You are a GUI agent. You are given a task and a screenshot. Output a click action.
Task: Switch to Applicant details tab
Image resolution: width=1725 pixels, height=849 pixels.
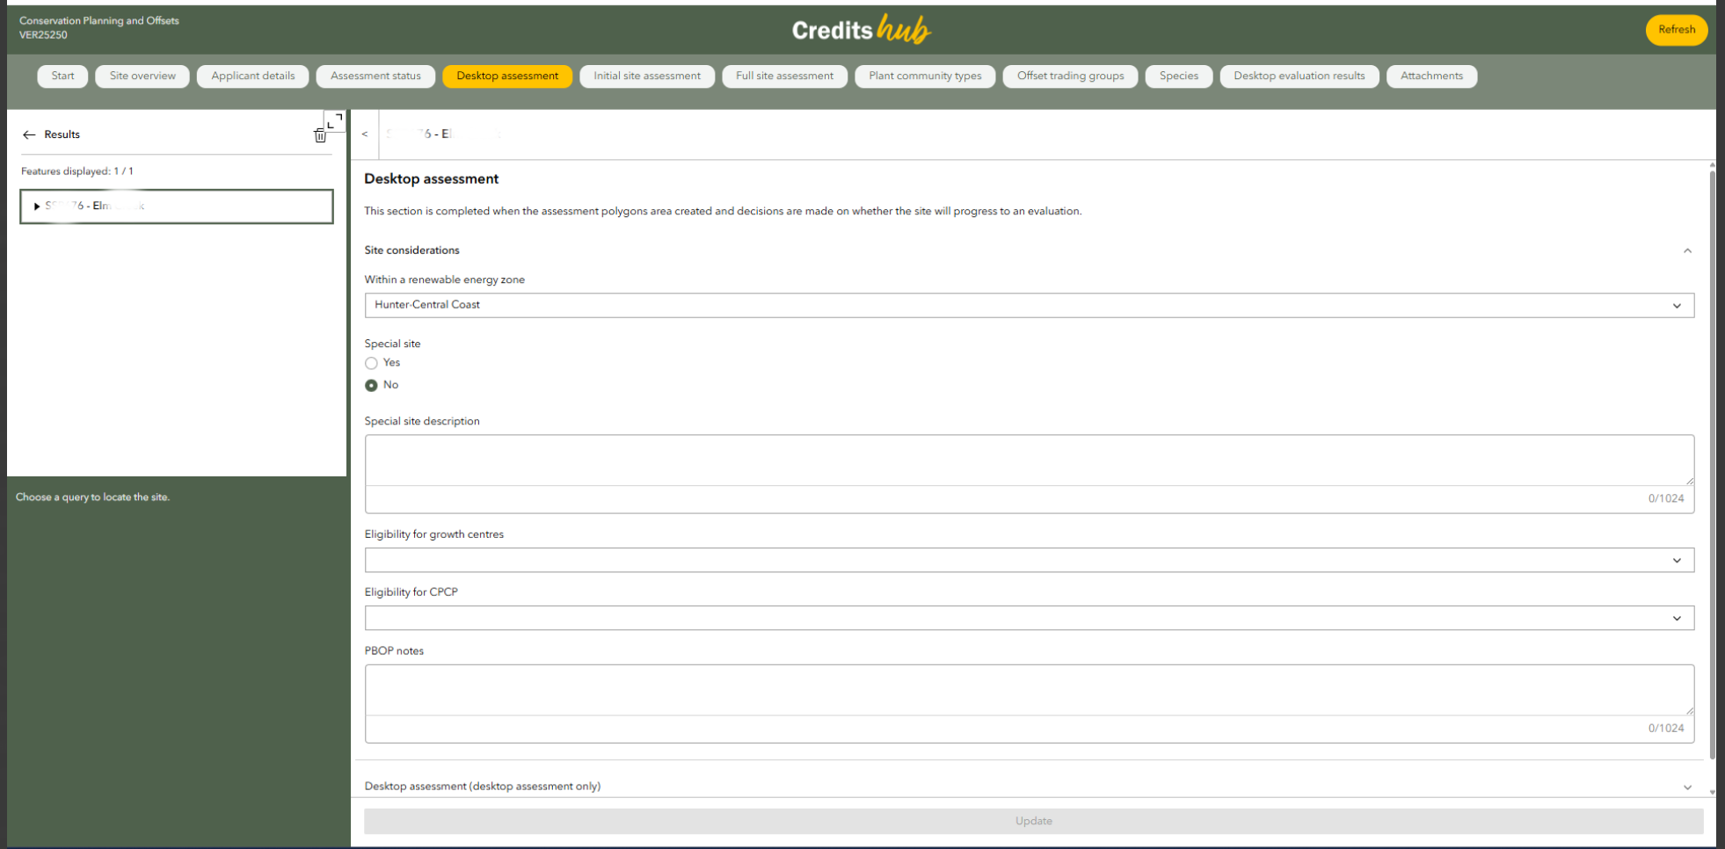point(253,76)
